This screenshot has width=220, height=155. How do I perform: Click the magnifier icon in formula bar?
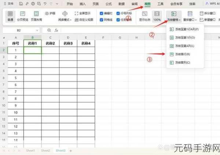49,30
